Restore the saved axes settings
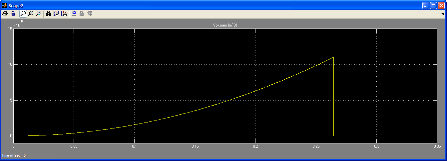Image resolution: width=447 pixels, height=161 pixels. coord(64,14)
